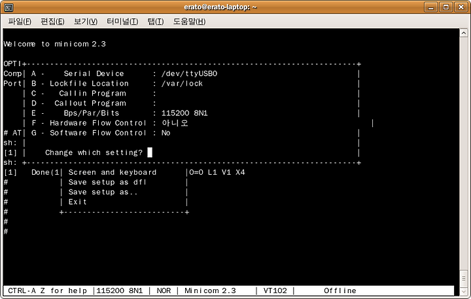Click the Bps/Par/Bits setting line
Image resolution: width=471 pixels, height=299 pixels.
pyautogui.click(x=120, y=113)
